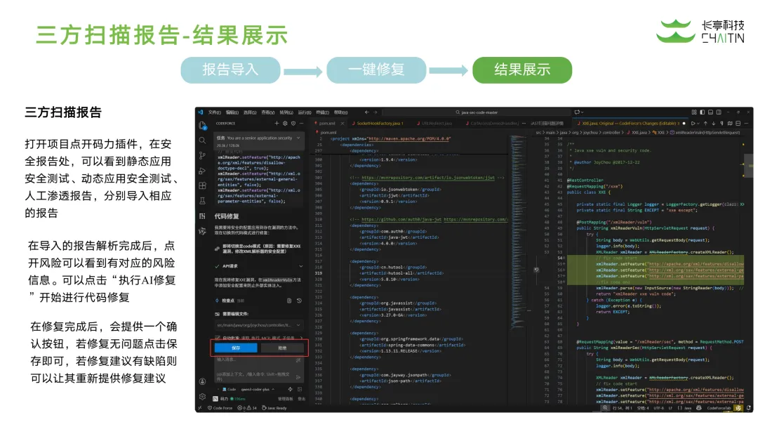The image size is (758, 427).
Task: Open CODEFORCE panel settings gear icon
Action: (285, 124)
